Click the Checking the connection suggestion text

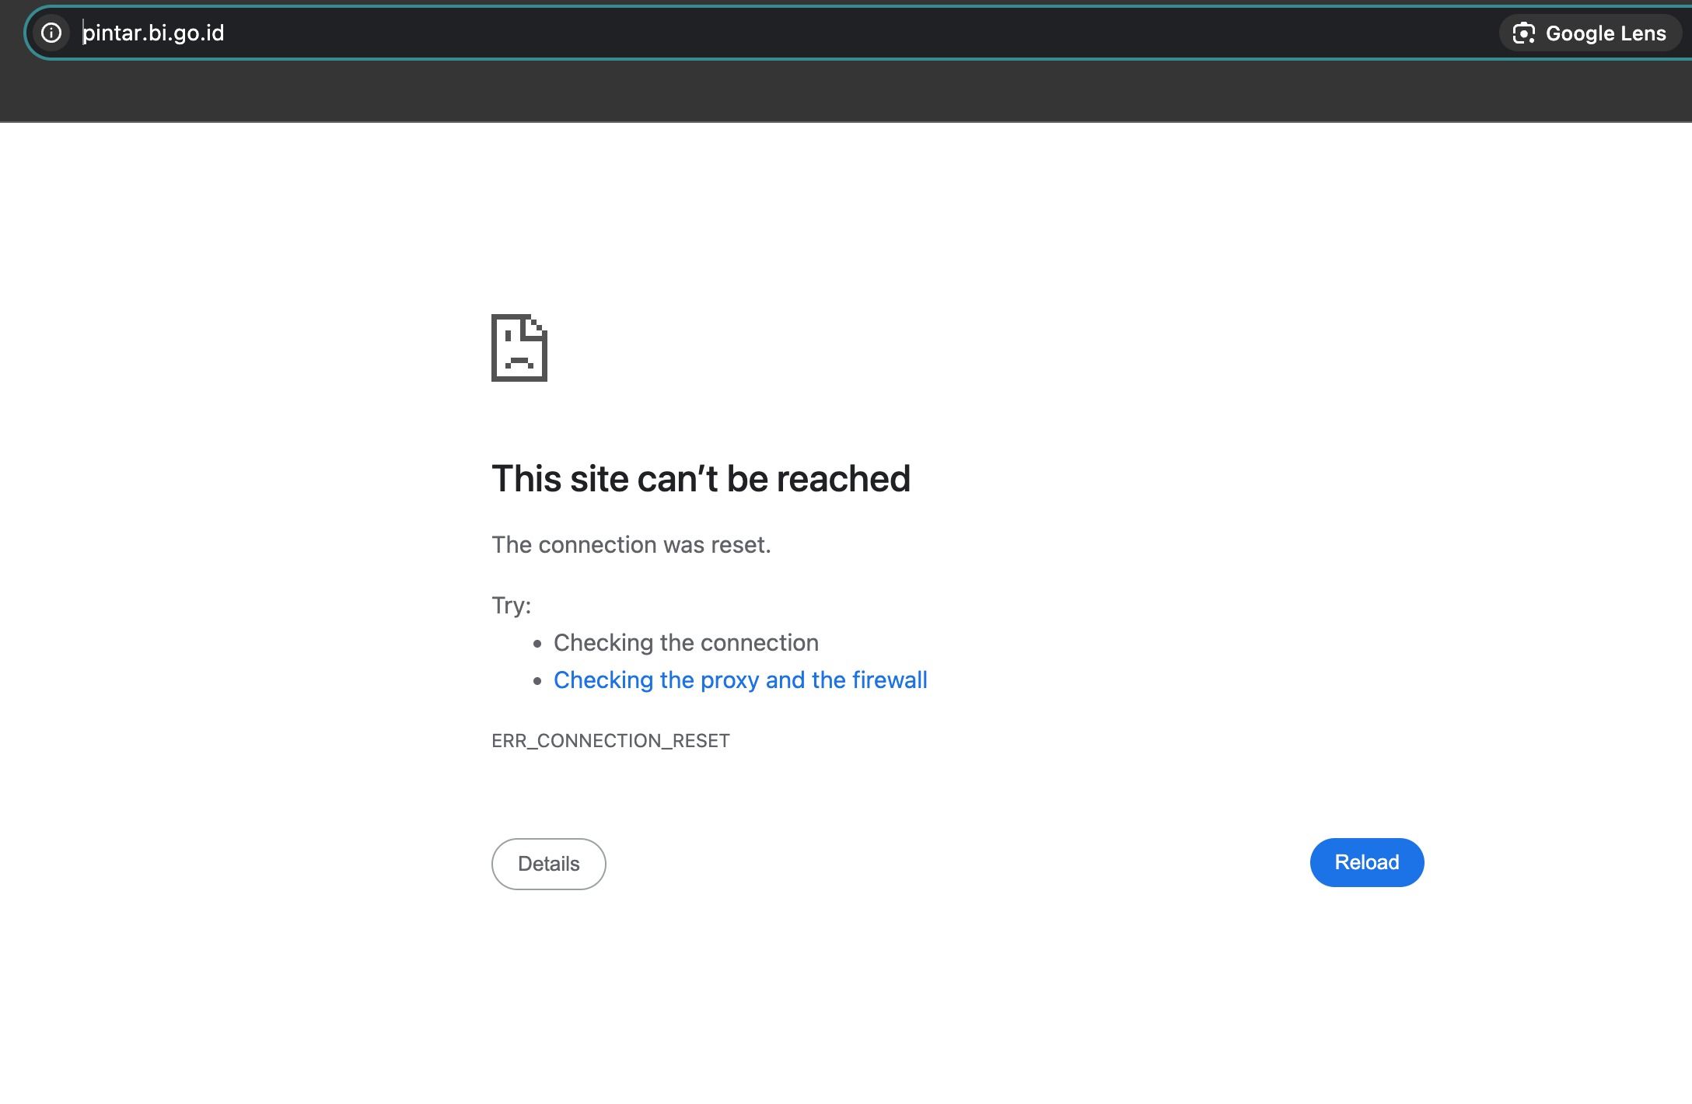686,642
